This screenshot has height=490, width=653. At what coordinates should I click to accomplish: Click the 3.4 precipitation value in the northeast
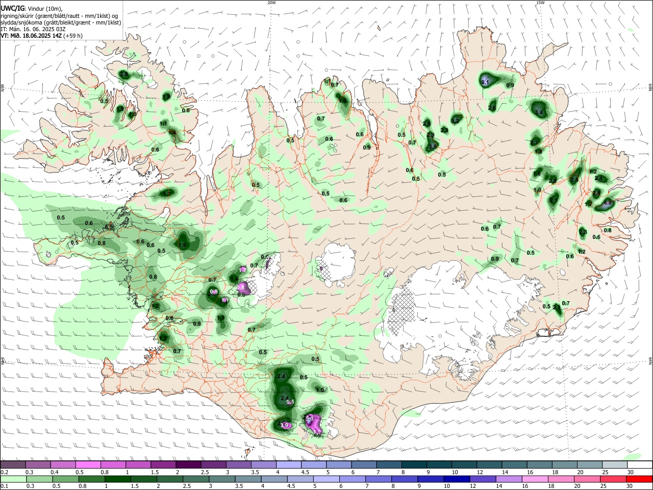[538, 112]
